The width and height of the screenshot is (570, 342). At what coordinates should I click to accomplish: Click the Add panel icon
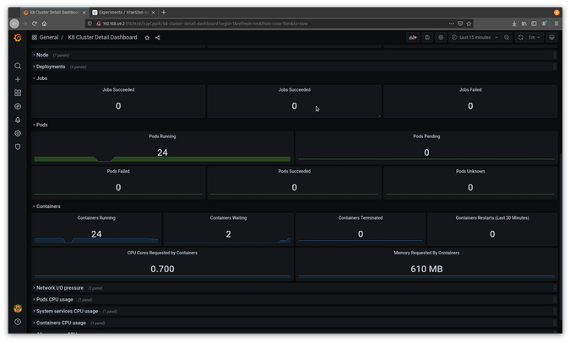(413, 37)
